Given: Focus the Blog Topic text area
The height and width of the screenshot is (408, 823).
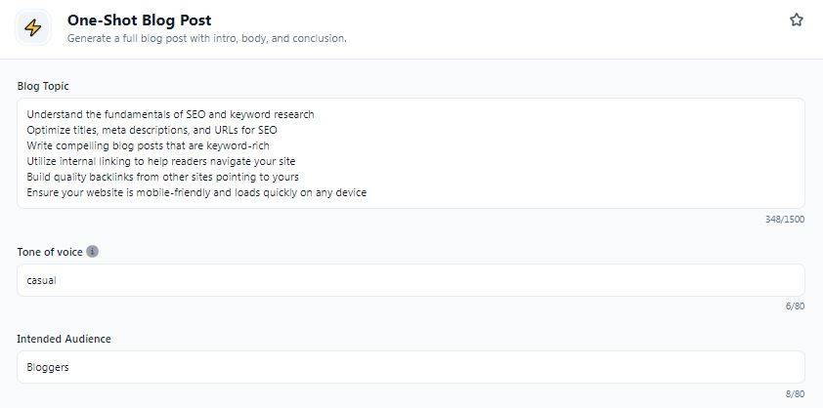Looking at the screenshot, I should coord(411,153).
